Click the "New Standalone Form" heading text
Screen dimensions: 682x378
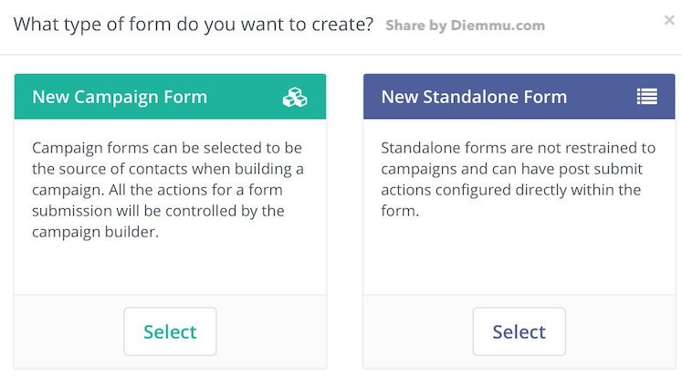tap(474, 97)
